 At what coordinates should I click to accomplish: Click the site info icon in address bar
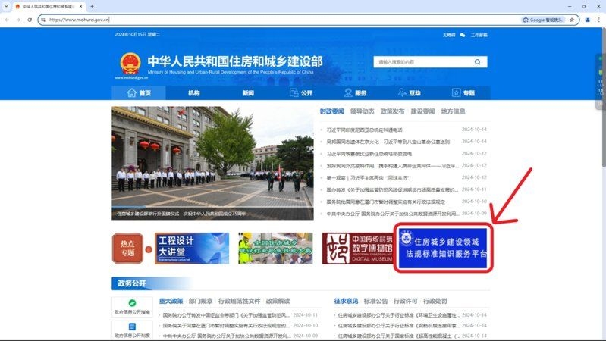pos(43,20)
